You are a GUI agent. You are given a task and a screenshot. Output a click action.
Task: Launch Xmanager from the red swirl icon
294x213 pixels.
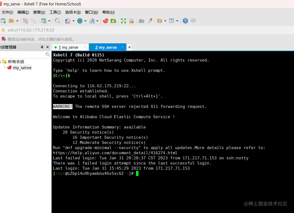(106, 21)
